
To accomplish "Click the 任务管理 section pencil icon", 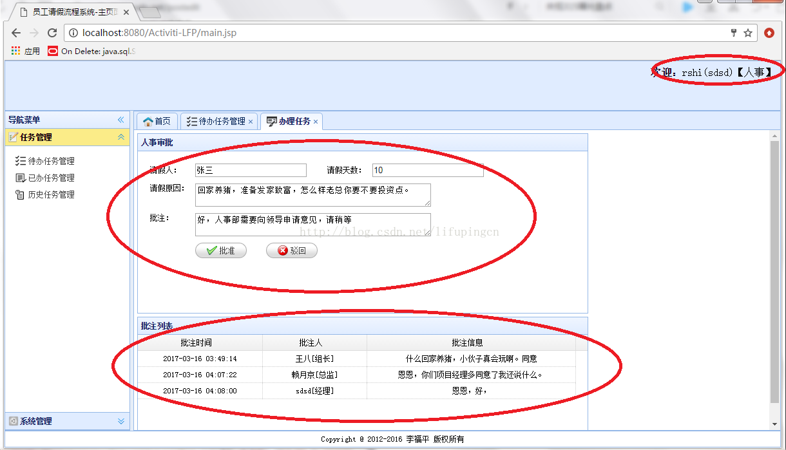I will [13, 137].
